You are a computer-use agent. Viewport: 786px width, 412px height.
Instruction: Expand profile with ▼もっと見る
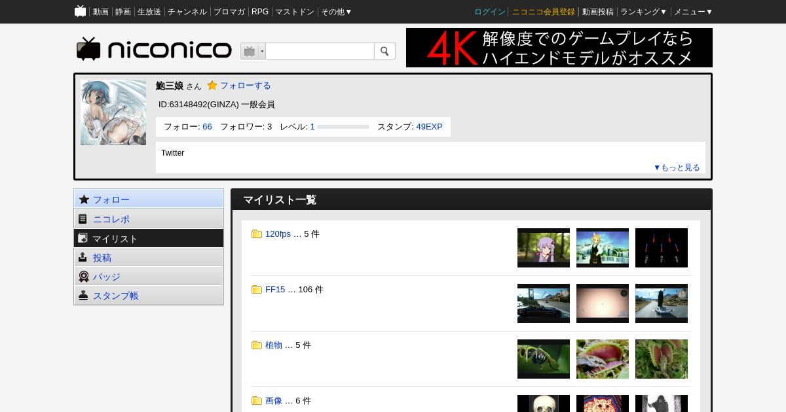click(x=677, y=167)
